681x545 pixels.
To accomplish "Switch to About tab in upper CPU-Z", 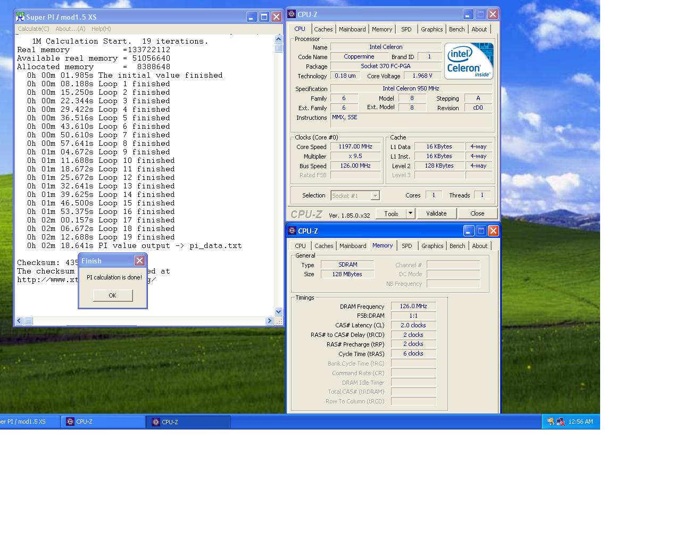I will coord(479,29).
